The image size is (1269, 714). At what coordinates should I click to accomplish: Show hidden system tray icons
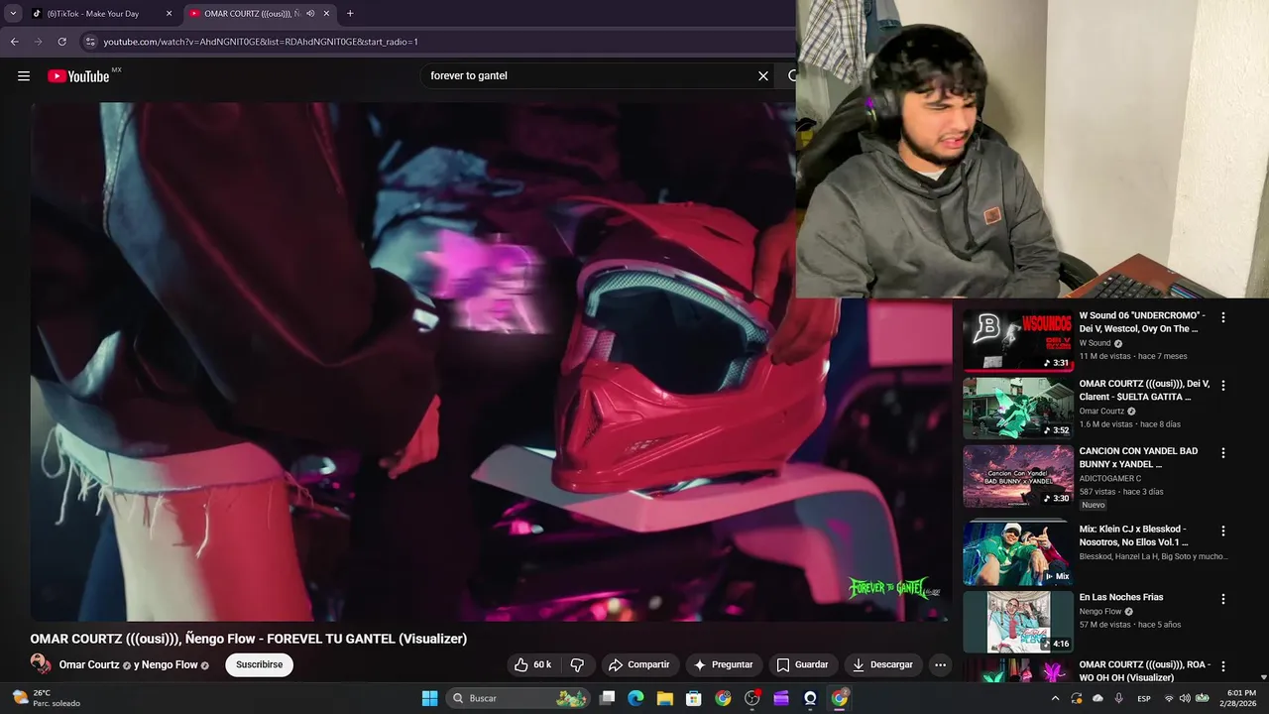point(1055,698)
